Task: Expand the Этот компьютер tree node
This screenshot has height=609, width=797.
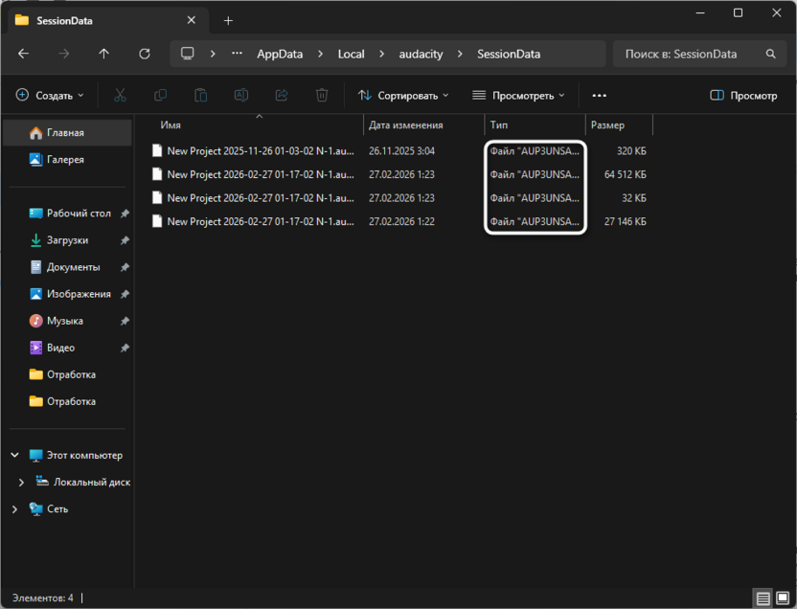Action: [14, 455]
